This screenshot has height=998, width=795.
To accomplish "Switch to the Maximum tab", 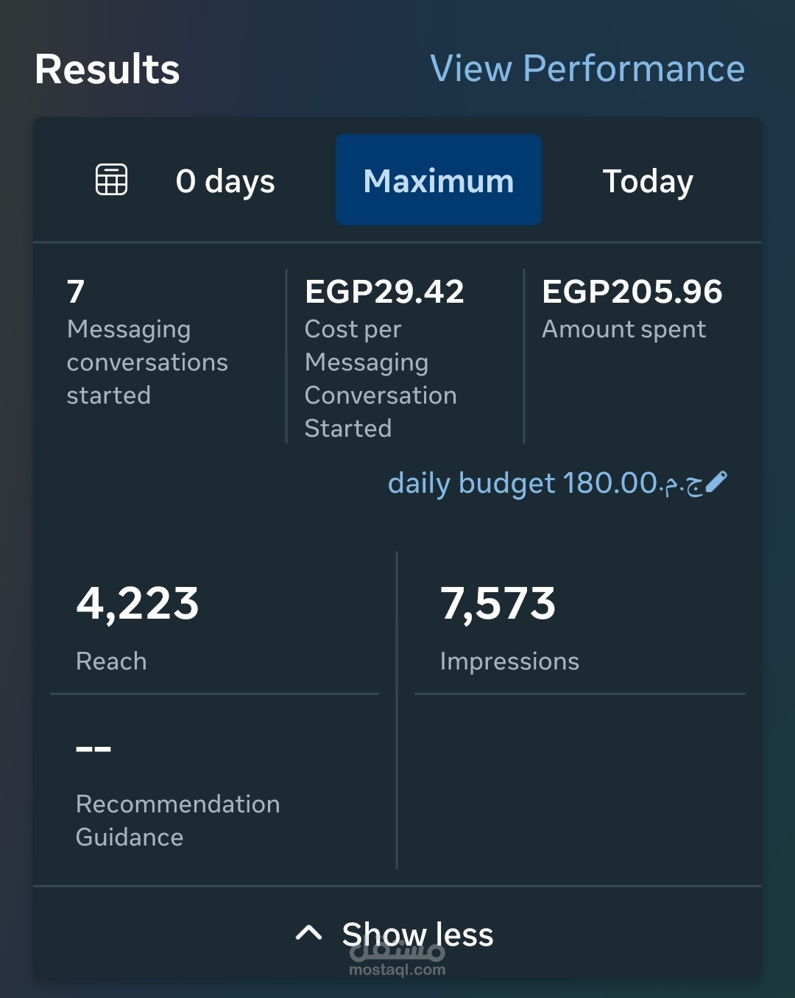I will tap(439, 180).
